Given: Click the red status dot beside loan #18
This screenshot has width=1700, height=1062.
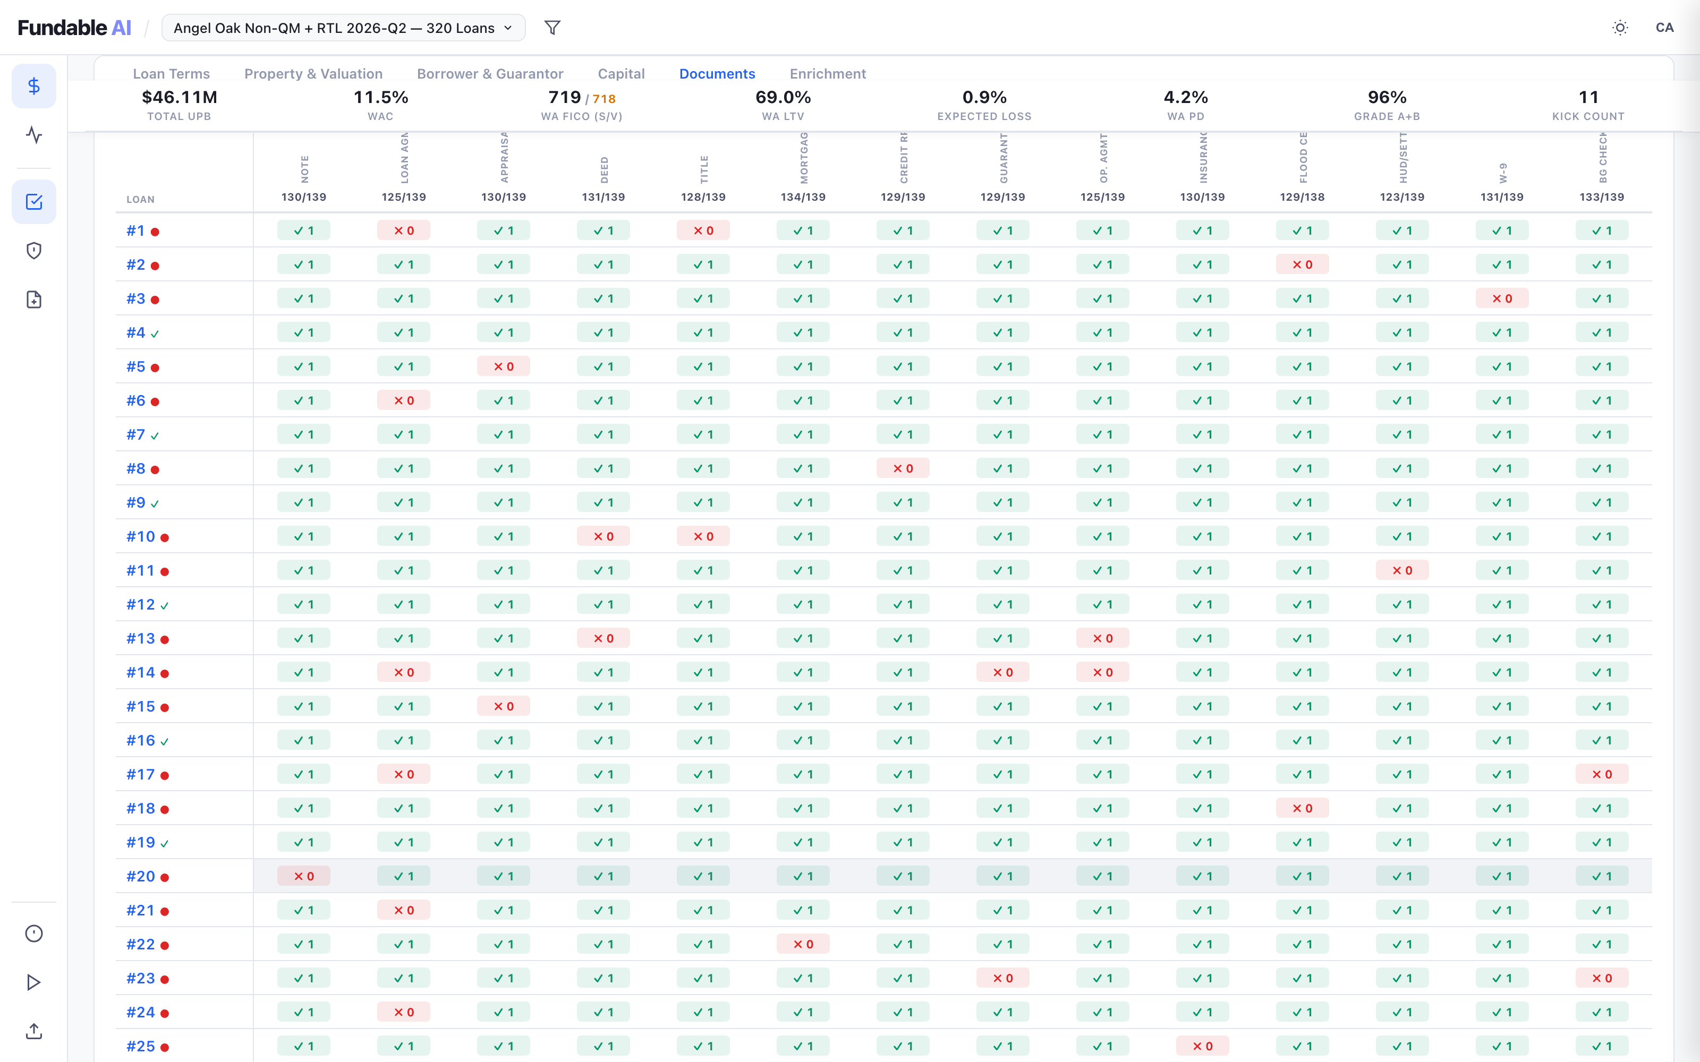Looking at the screenshot, I should click(x=165, y=810).
